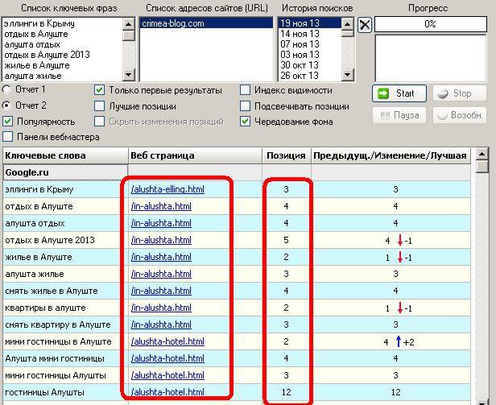Open /alushta-hotel.html link for гостиницы Алушты

(167, 392)
